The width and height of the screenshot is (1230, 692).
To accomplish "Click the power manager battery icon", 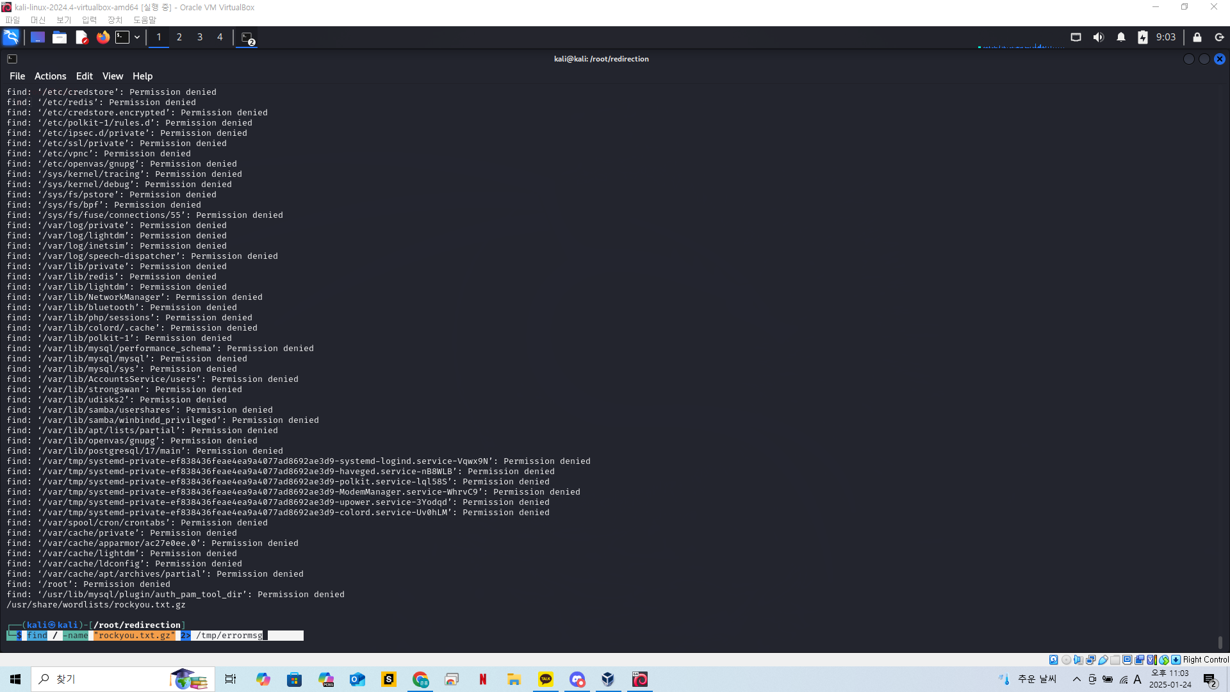I will pyautogui.click(x=1143, y=37).
